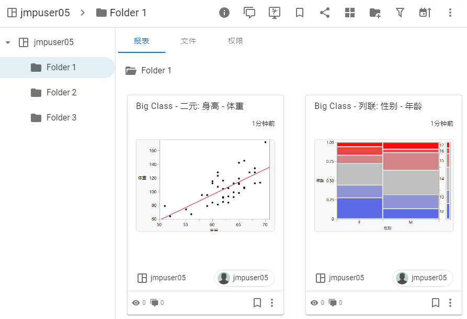
Task: Bookmark the current folder in toolbar
Action: coord(300,13)
